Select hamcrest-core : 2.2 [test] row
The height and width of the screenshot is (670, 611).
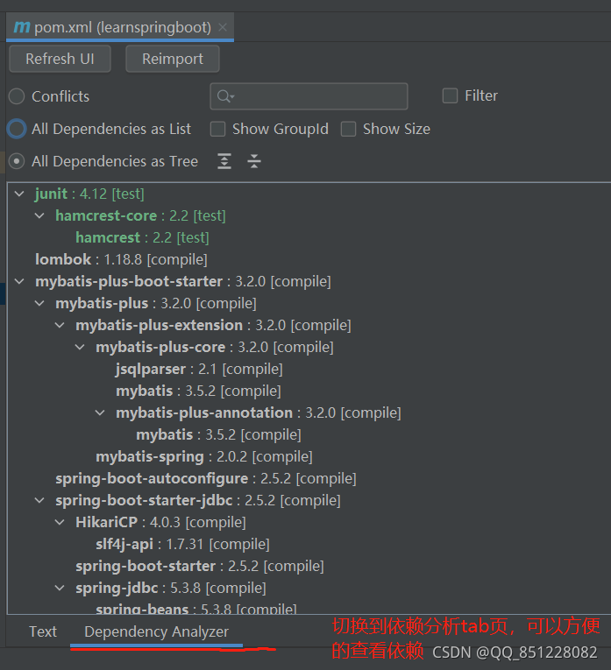tap(140, 215)
